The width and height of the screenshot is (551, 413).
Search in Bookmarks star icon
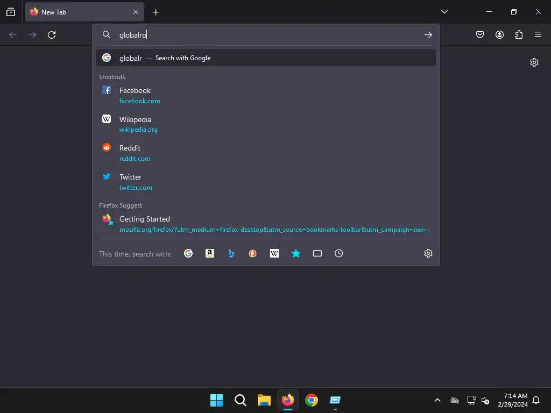click(296, 253)
